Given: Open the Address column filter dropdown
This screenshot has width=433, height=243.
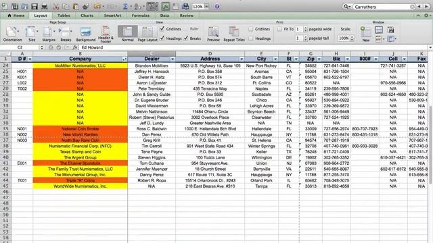Looking at the screenshot, I should (x=242, y=59).
